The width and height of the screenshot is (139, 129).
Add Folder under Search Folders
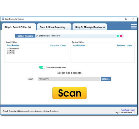pyautogui.click(x=13, y=46)
